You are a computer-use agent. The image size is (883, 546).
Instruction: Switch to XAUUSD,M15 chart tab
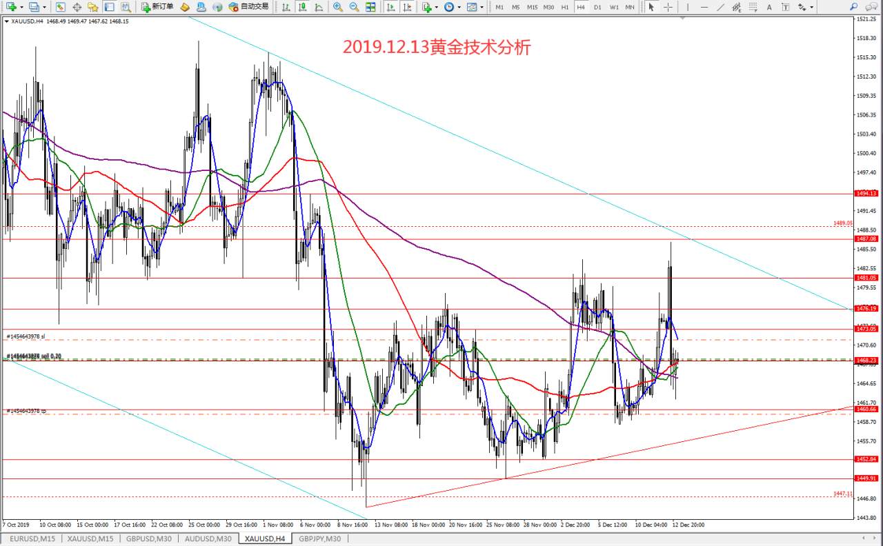(90, 538)
